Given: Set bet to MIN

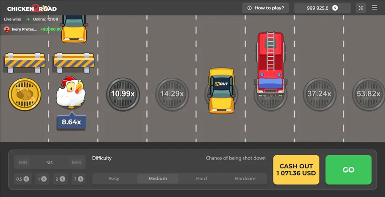Looking at the screenshot, I should coord(23,162).
